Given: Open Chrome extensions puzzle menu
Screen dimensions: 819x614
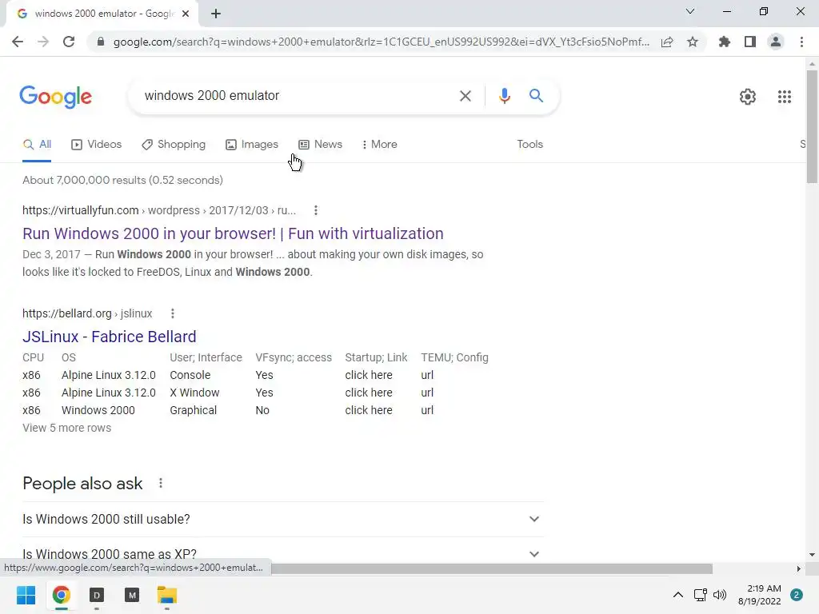Looking at the screenshot, I should point(725,42).
